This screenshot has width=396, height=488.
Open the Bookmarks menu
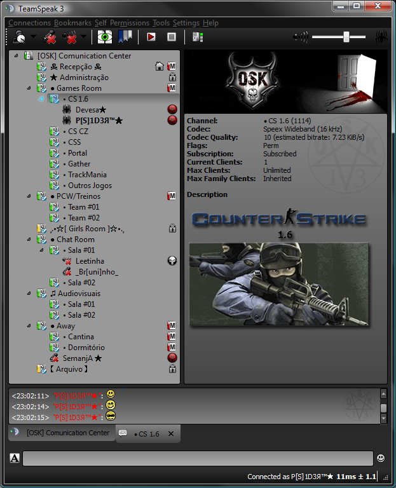(73, 23)
